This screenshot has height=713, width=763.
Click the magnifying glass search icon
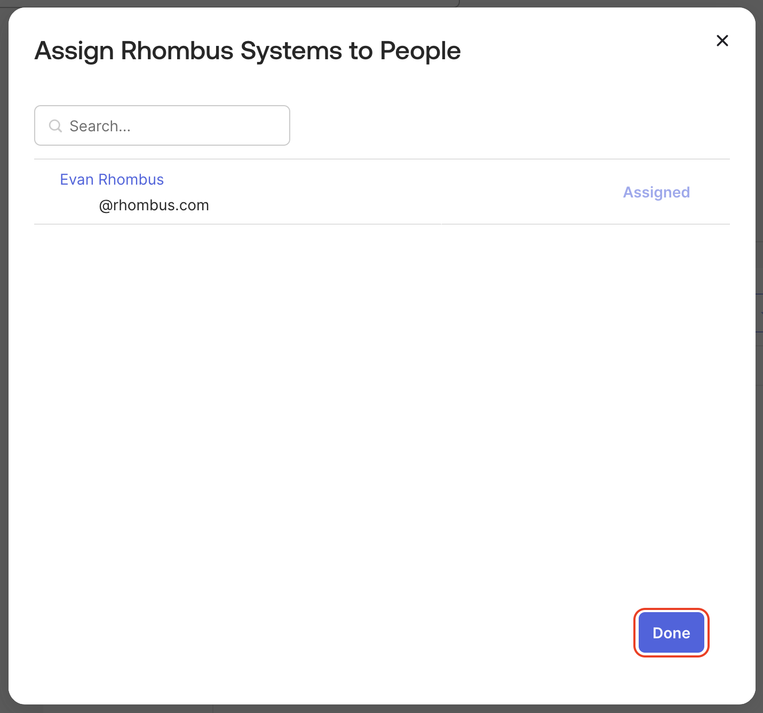click(55, 126)
